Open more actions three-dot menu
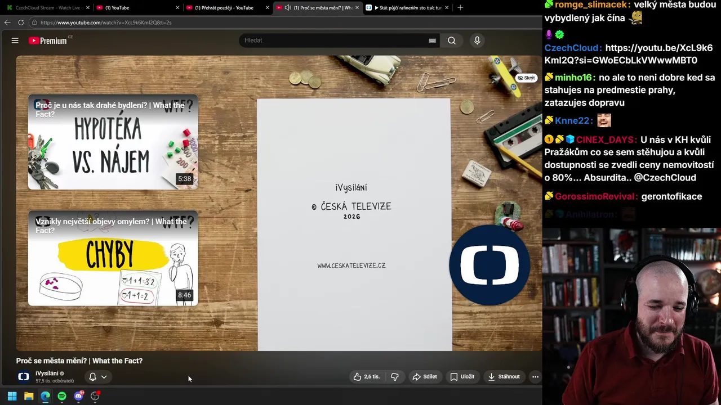Screen dimensions: 721x405 tap(535, 377)
